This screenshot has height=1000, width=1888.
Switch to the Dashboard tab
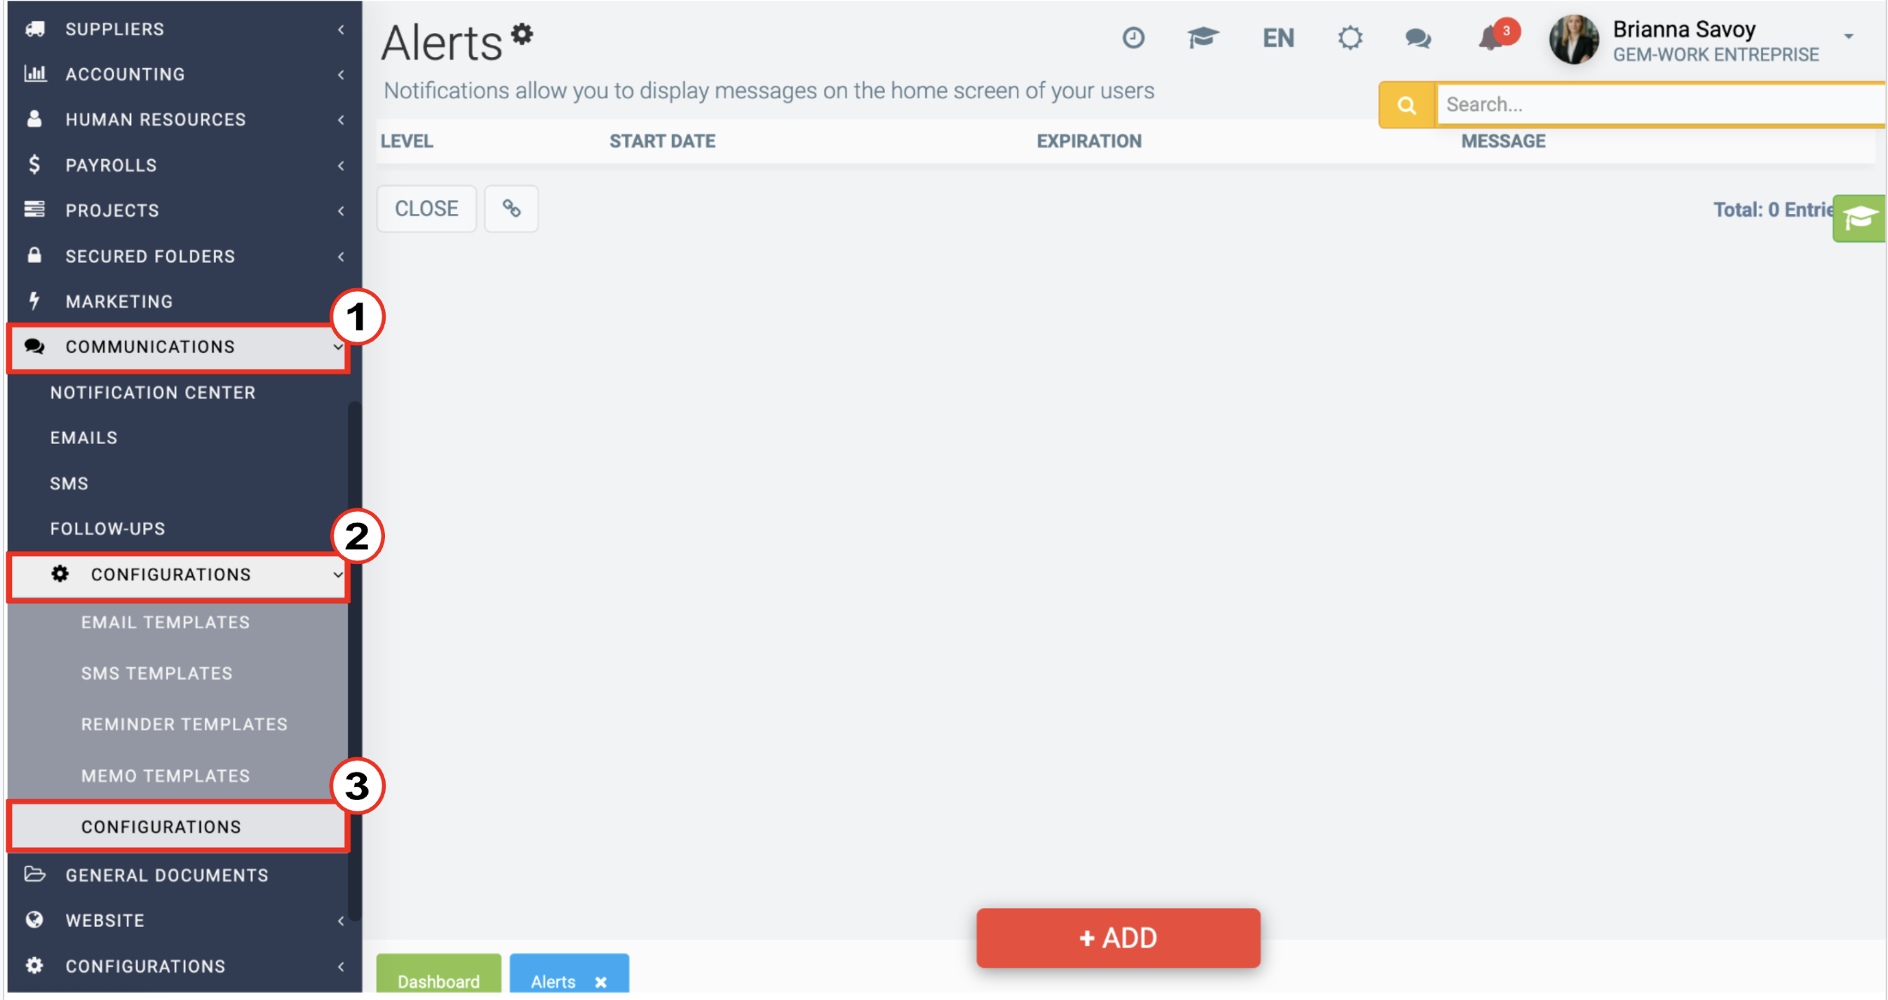pyautogui.click(x=438, y=974)
